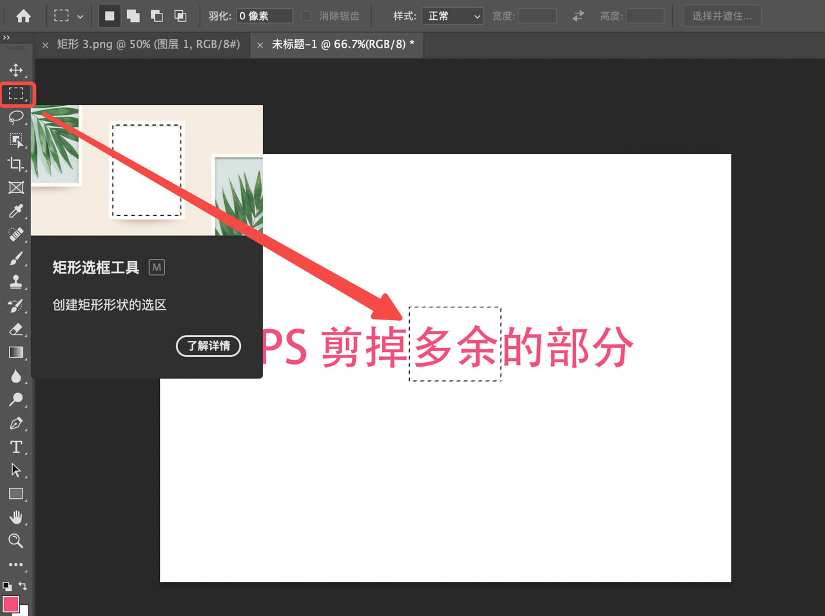Select the Eraser tool
The width and height of the screenshot is (825, 616).
(16, 329)
